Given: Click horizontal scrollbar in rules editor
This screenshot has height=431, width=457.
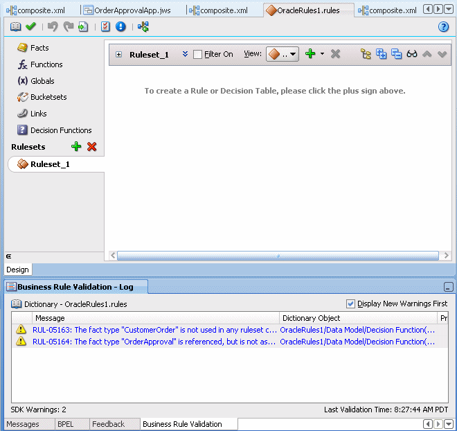Looking at the screenshot, I should (278, 256).
